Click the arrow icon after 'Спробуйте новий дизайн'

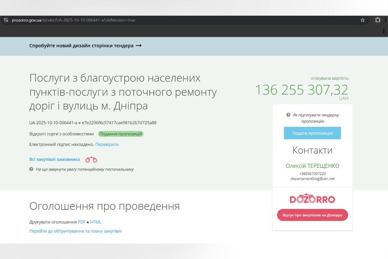pos(139,46)
